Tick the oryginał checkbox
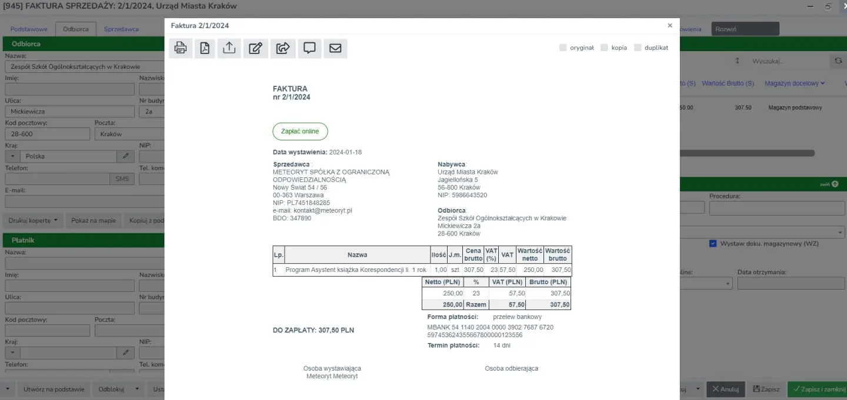This screenshot has height=400, width=847. tap(563, 48)
